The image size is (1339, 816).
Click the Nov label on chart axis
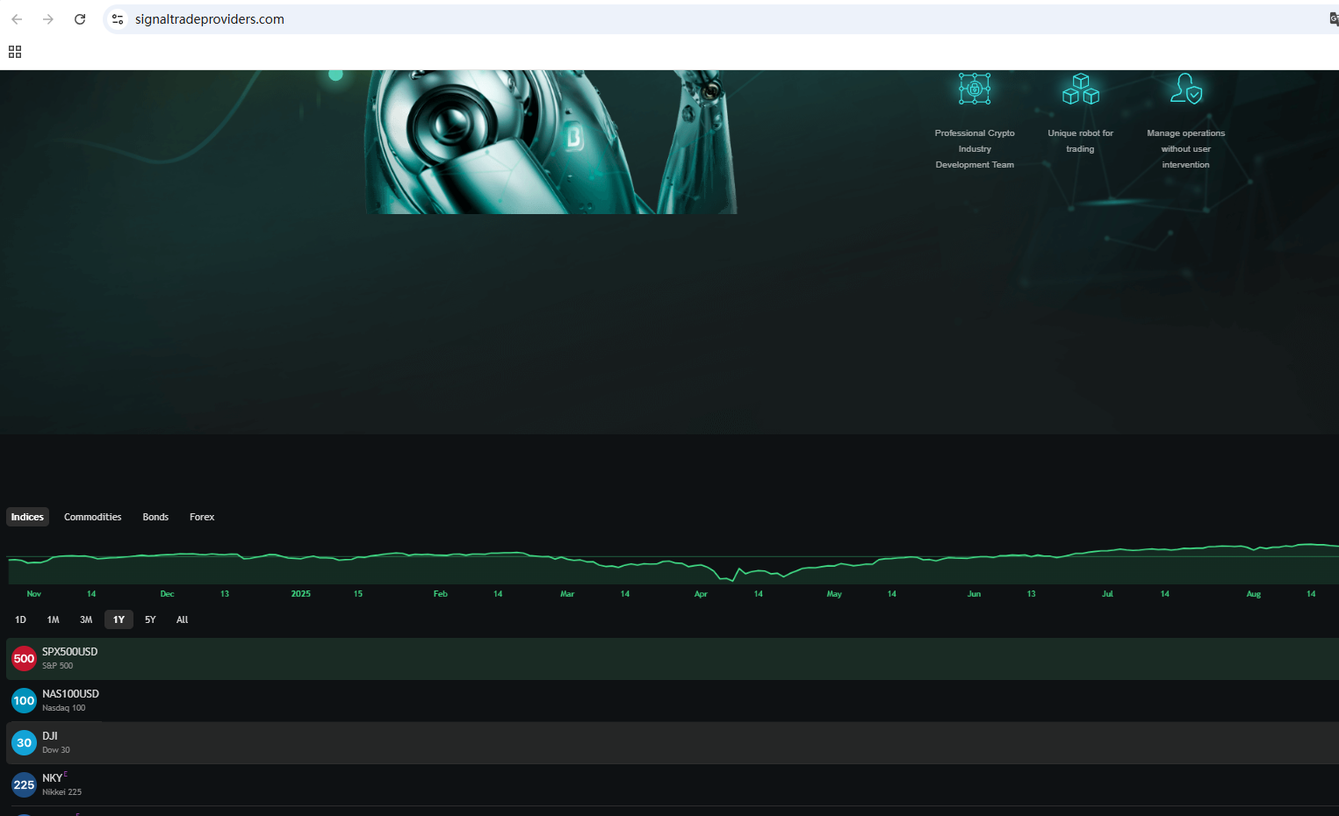(33, 594)
